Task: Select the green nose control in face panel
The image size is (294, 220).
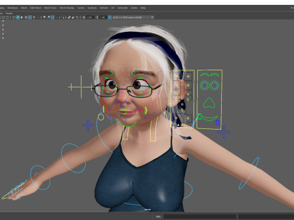Action: [209, 103]
